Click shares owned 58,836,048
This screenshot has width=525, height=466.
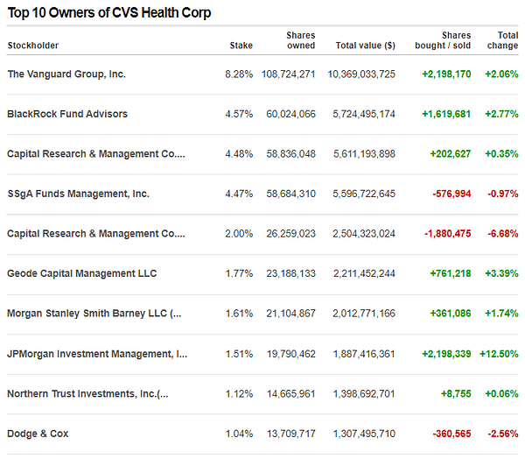click(290, 154)
